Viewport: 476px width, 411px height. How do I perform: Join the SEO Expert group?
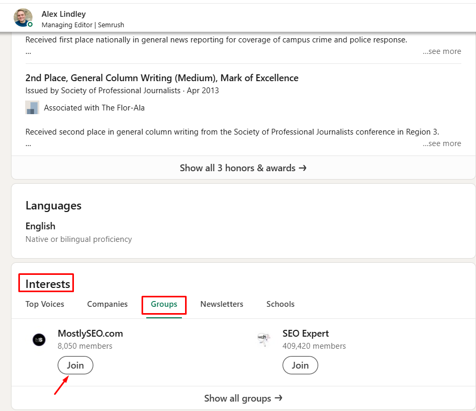300,365
